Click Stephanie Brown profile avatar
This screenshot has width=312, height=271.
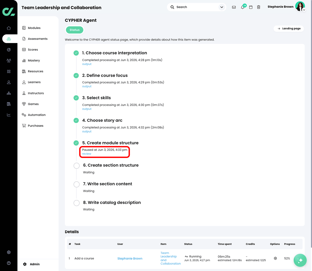click(x=300, y=6)
